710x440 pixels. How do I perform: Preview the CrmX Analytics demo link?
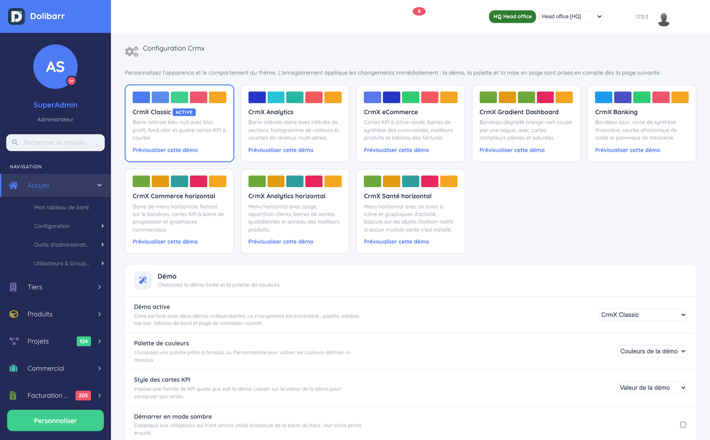tap(281, 150)
